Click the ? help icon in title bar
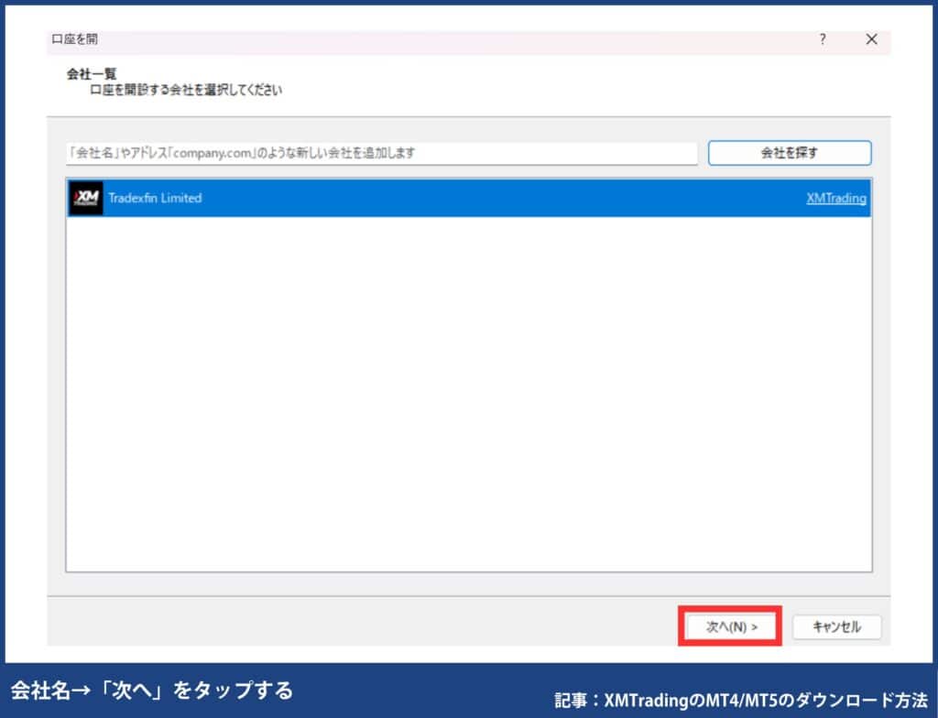The height and width of the screenshot is (718, 938). (x=823, y=39)
